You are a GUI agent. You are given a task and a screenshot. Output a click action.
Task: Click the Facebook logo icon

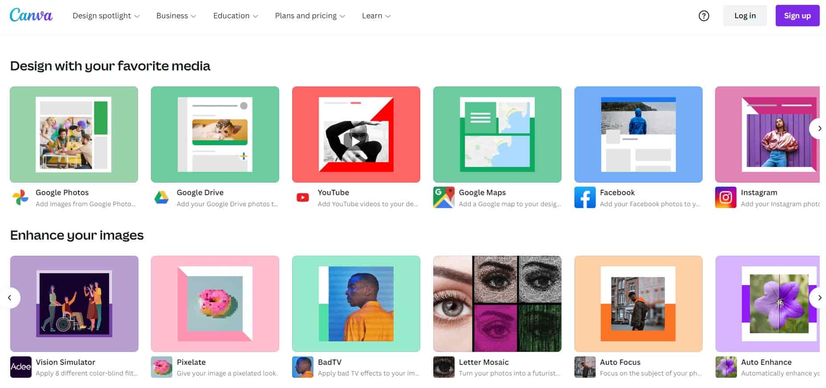click(585, 197)
